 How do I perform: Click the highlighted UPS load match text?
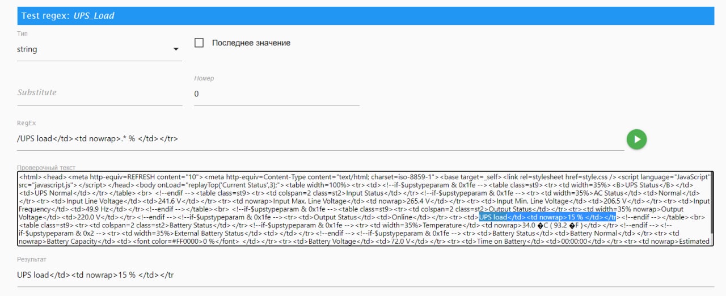[547, 217]
